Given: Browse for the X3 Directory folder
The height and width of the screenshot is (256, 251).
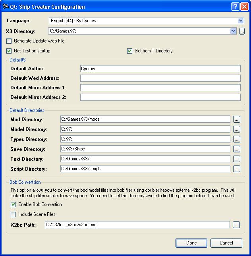Looking at the screenshot, I should tap(242, 31).
